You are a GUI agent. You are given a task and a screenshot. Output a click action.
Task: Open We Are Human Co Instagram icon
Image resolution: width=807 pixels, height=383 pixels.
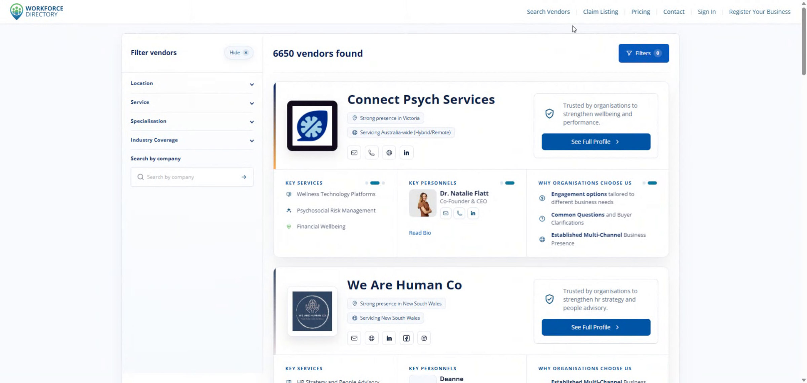[x=424, y=338]
